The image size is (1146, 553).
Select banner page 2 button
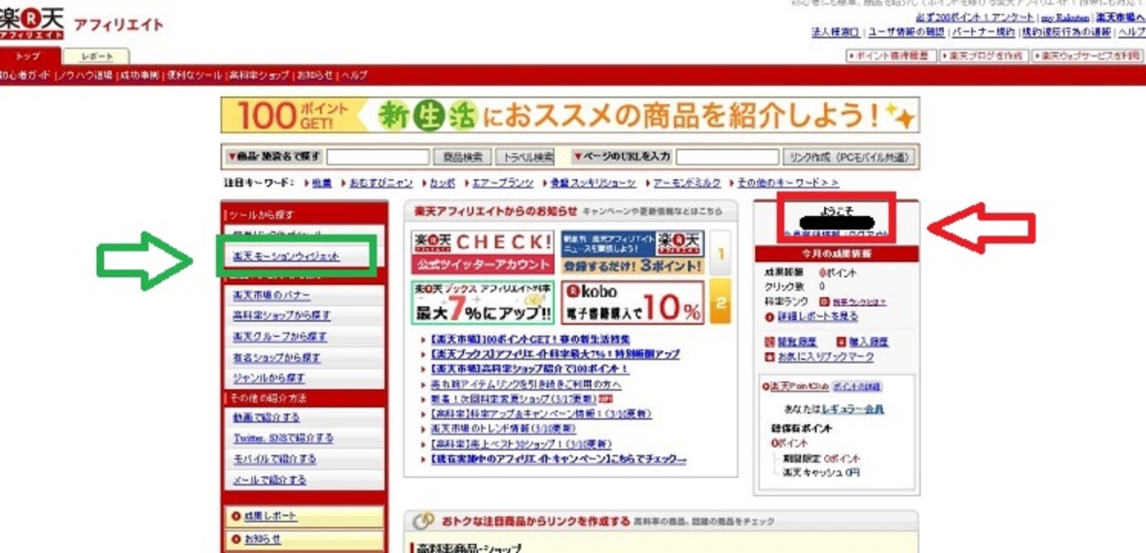tap(721, 303)
